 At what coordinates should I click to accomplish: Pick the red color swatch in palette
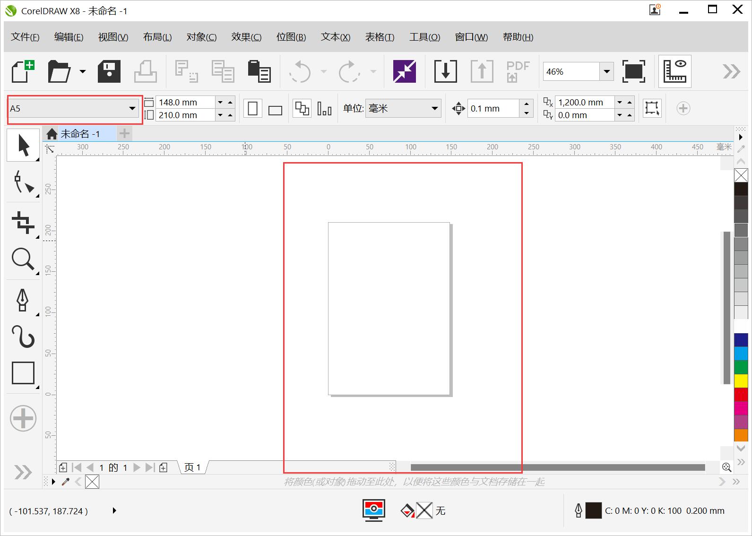click(741, 394)
